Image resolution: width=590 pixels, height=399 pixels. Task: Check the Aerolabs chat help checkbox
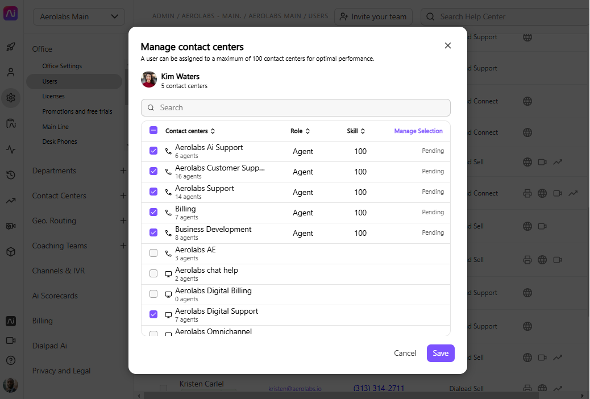(153, 273)
